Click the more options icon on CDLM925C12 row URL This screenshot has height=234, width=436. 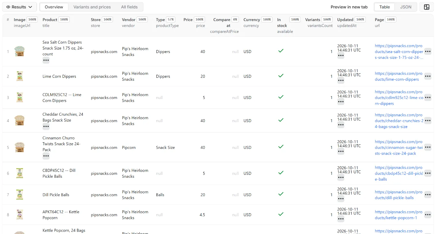point(428,98)
